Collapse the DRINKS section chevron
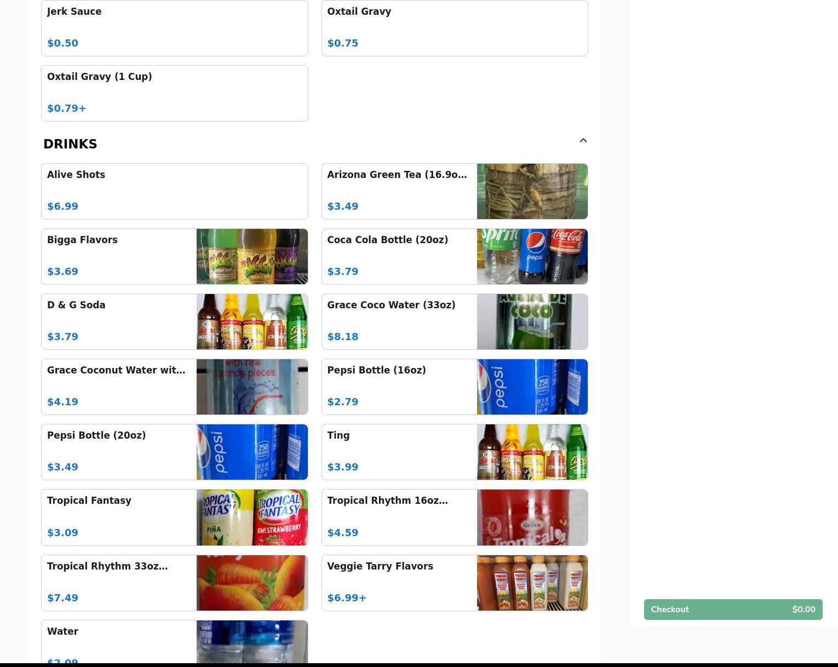The image size is (838, 667). pyautogui.click(x=583, y=141)
